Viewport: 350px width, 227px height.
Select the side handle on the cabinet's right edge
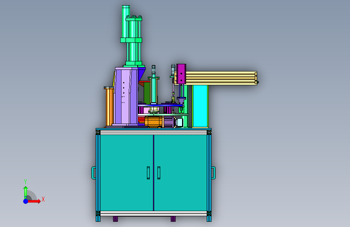[x=214, y=173]
